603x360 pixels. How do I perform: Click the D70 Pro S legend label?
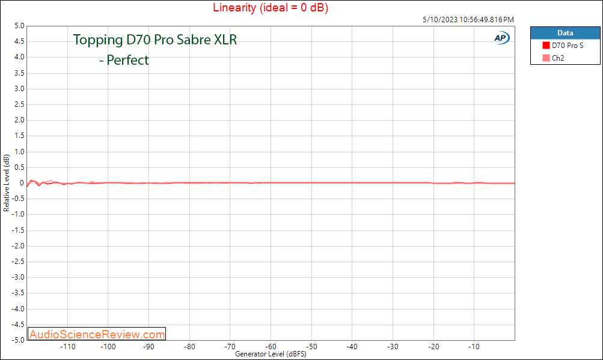pos(568,45)
